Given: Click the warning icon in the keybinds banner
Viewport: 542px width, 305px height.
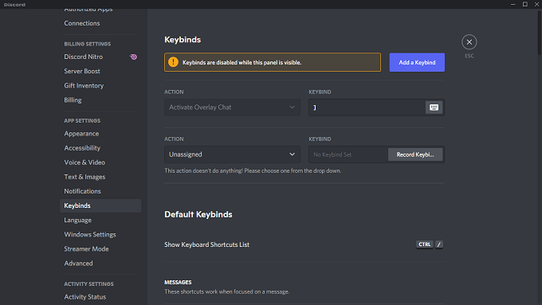Looking at the screenshot, I should coord(173,62).
